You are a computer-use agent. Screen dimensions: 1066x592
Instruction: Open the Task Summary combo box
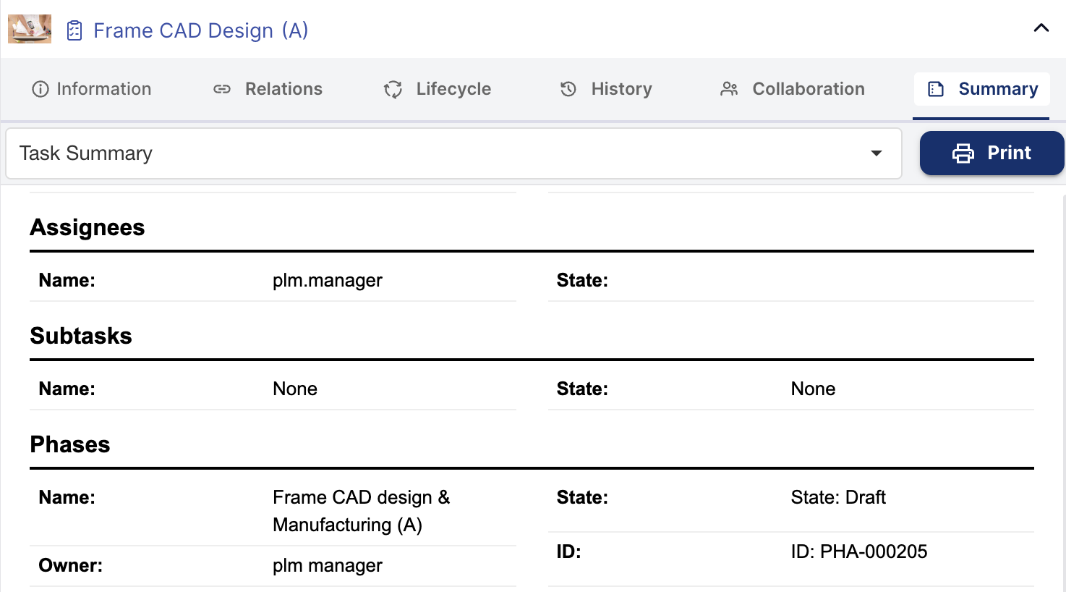(x=434, y=153)
